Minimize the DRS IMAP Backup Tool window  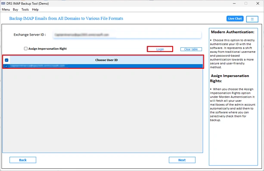click(234, 3)
